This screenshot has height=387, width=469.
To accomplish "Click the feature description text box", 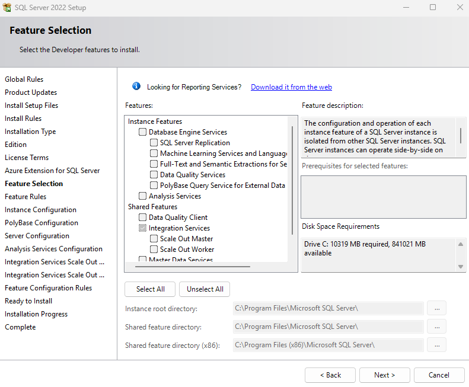I will point(378,137).
